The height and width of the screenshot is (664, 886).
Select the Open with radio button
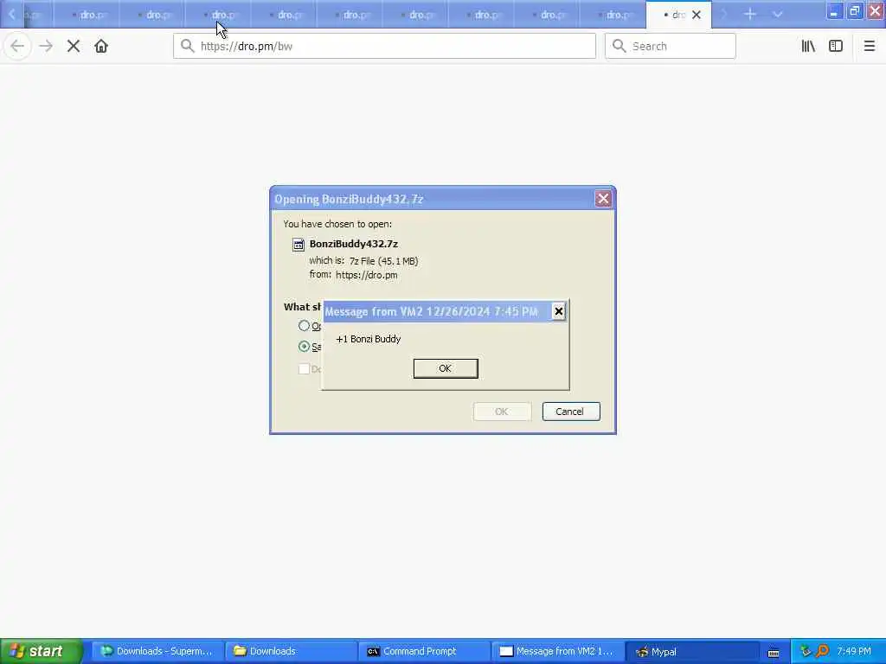[304, 326]
